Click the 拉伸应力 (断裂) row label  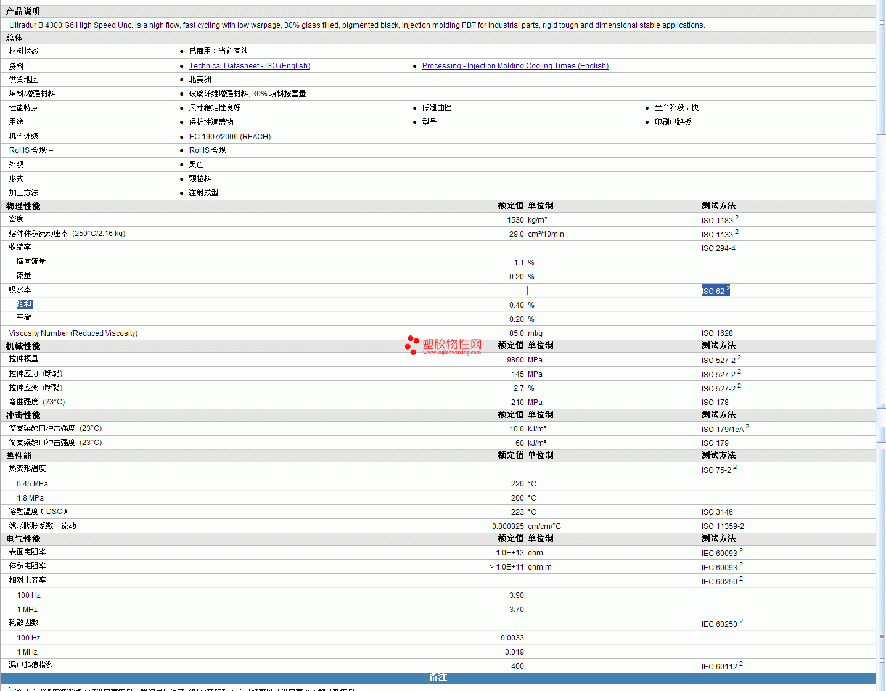point(36,374)
